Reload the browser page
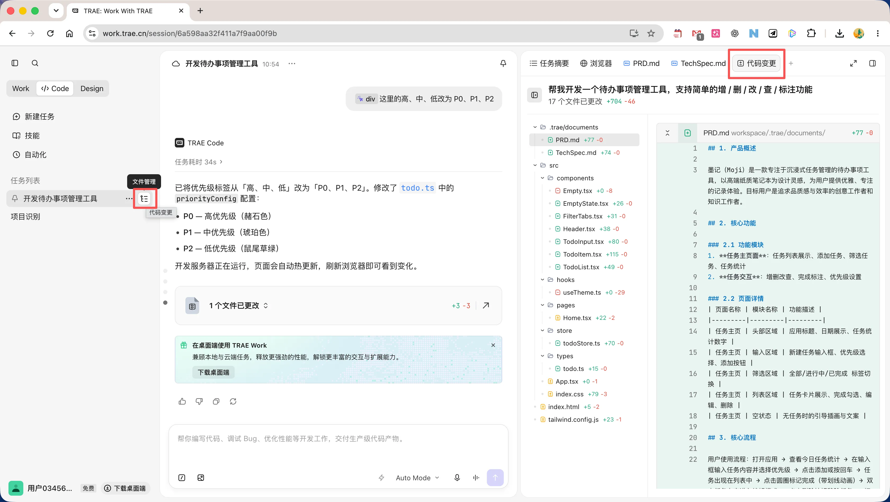Viewport: 890px width, 502px height. 50,33
